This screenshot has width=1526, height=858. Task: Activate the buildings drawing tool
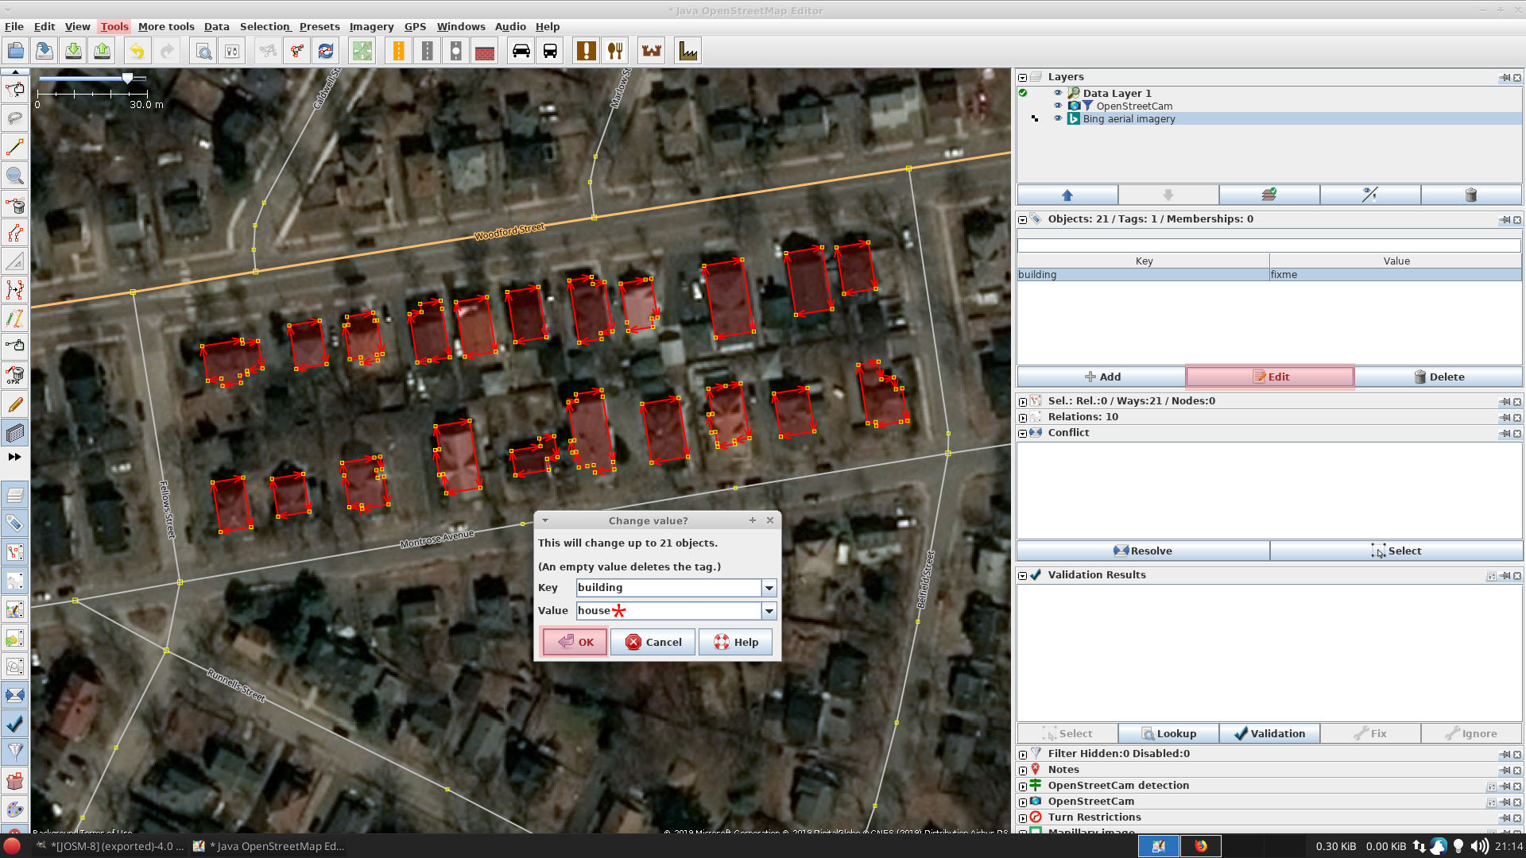tap(15, 433)
